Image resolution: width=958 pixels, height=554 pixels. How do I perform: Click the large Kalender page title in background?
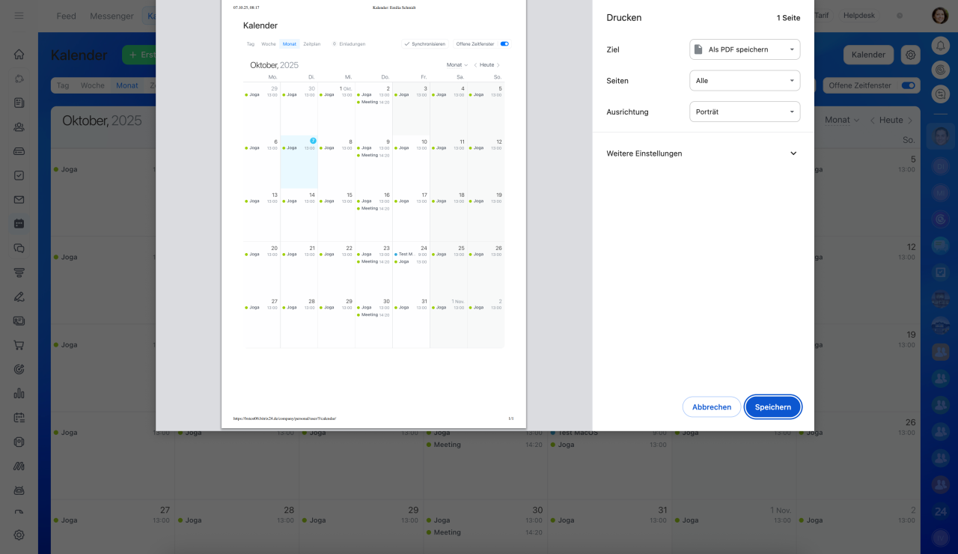(x=79, y=55)
